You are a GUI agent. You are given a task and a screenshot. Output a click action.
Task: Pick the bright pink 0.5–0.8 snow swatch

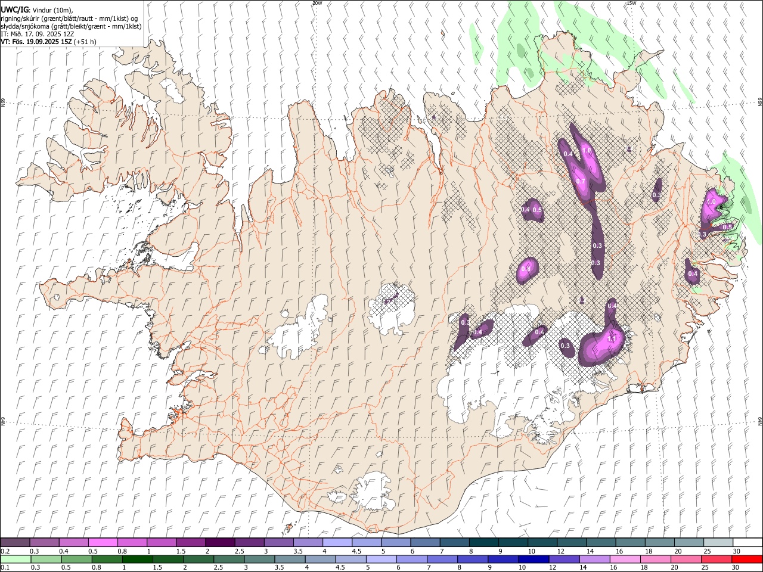tap(103, 543)
